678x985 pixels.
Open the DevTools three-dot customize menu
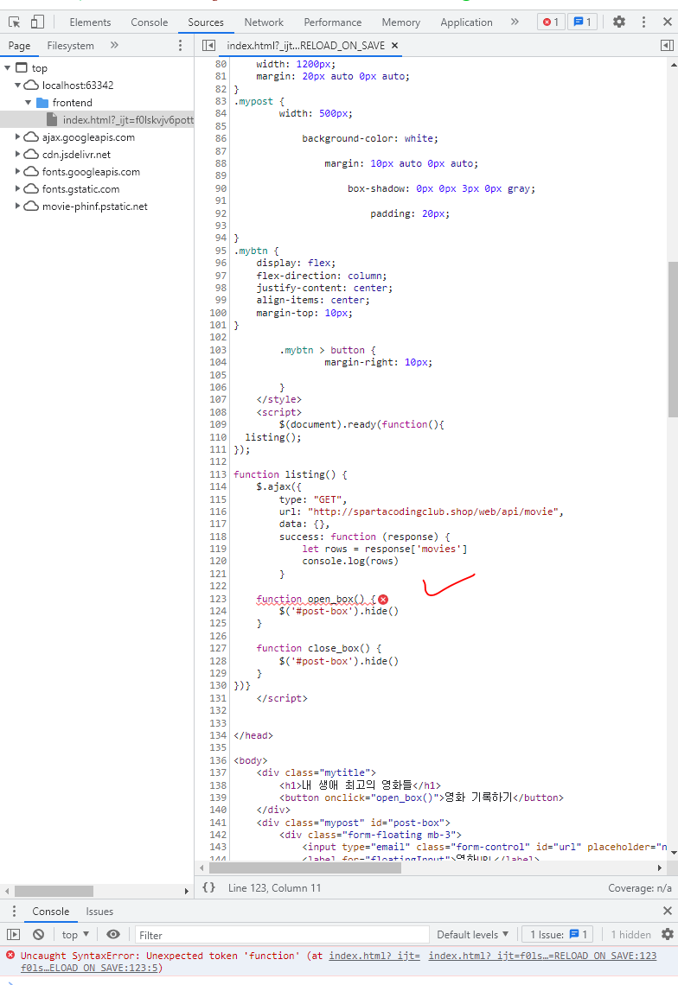coord(643,22)
